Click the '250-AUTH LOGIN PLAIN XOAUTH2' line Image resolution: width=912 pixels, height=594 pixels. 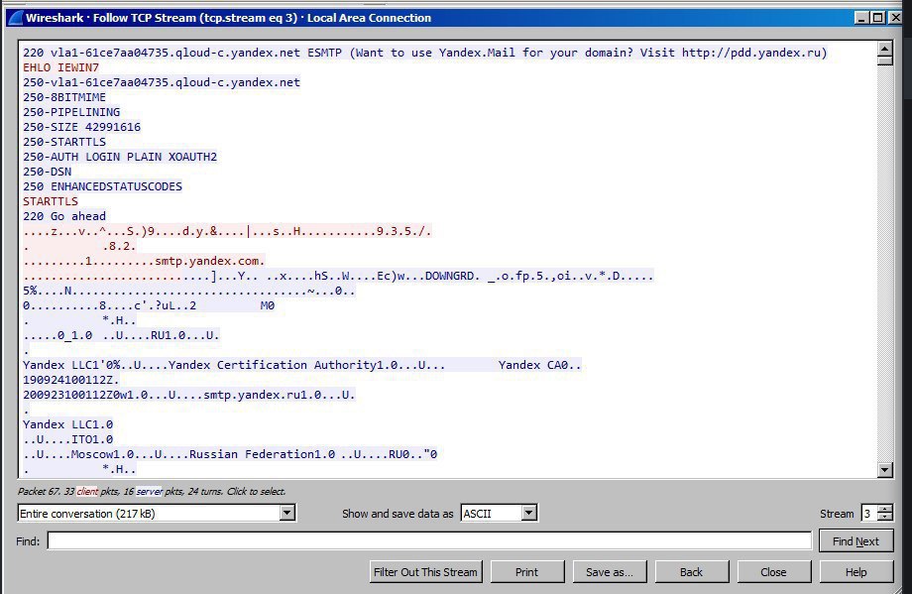tap(120, 157)
